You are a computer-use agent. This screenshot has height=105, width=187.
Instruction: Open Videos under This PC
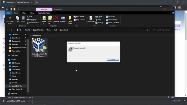pos(14,83)
